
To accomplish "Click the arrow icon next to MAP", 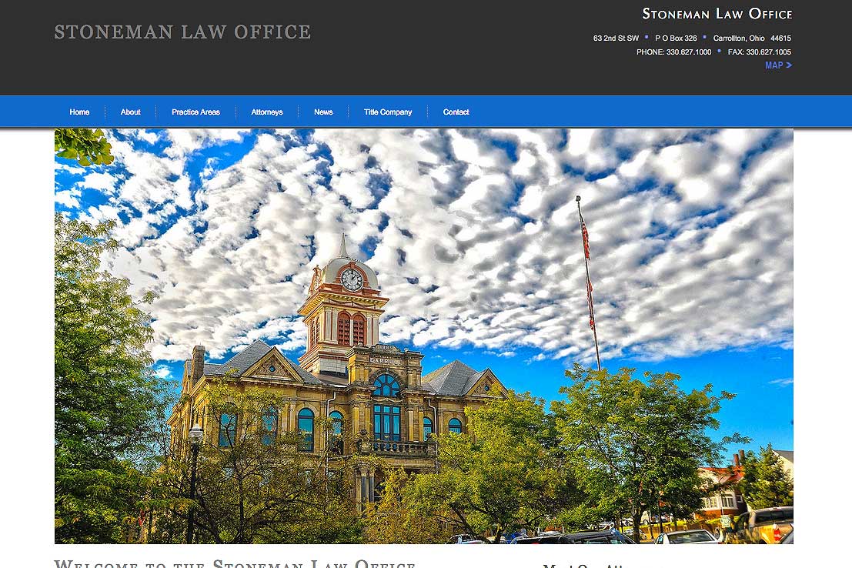I will click(x=788, y=65).
